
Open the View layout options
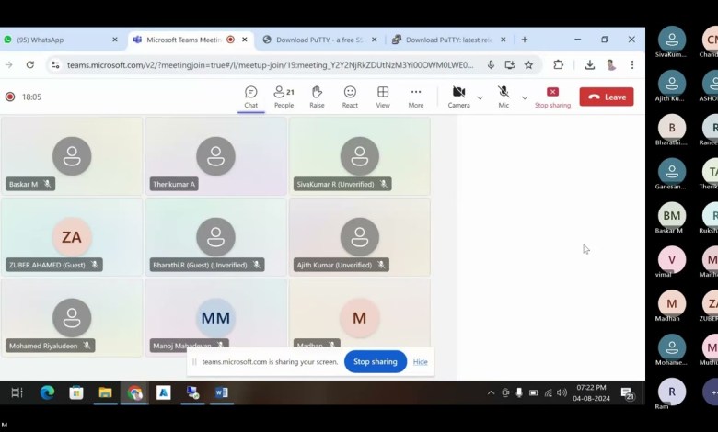(x=383, y=97)
